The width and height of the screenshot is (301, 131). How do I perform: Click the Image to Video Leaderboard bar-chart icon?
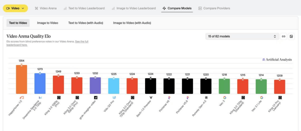pos(113,8)
